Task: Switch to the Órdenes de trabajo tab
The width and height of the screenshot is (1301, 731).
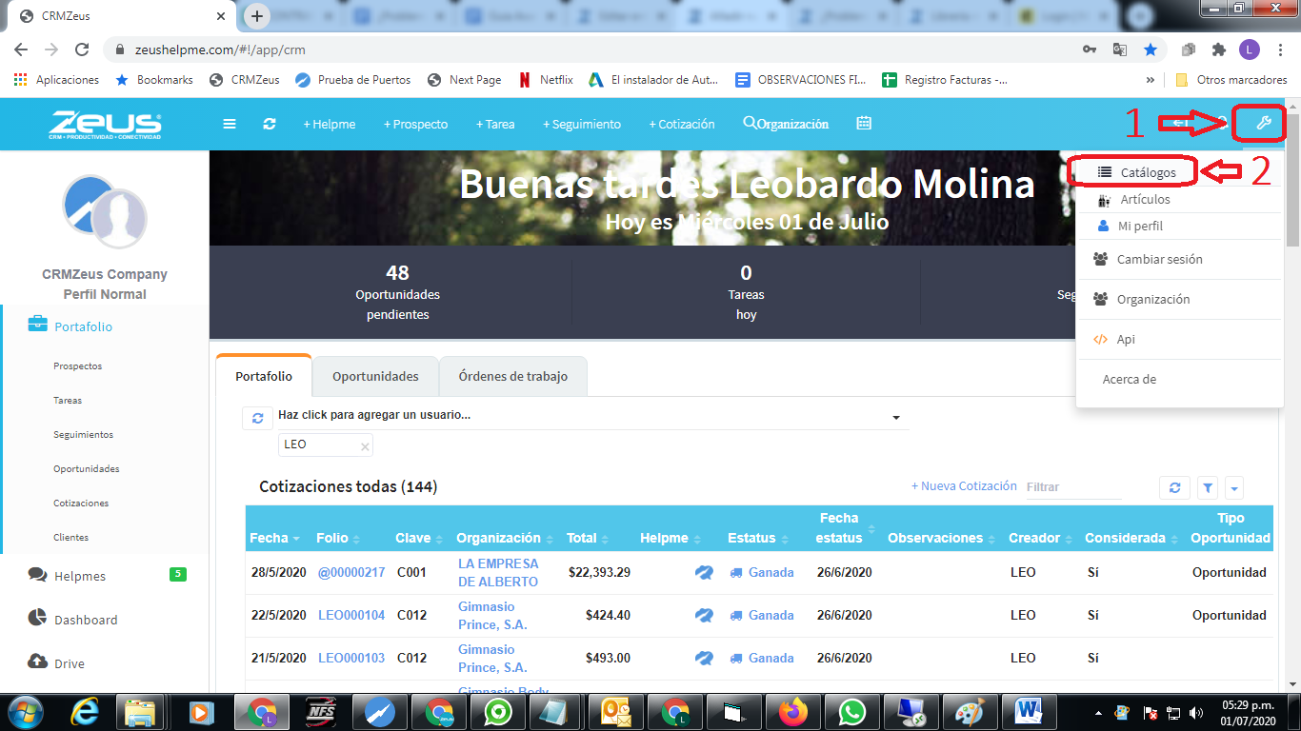Action: tap(512, 375)
